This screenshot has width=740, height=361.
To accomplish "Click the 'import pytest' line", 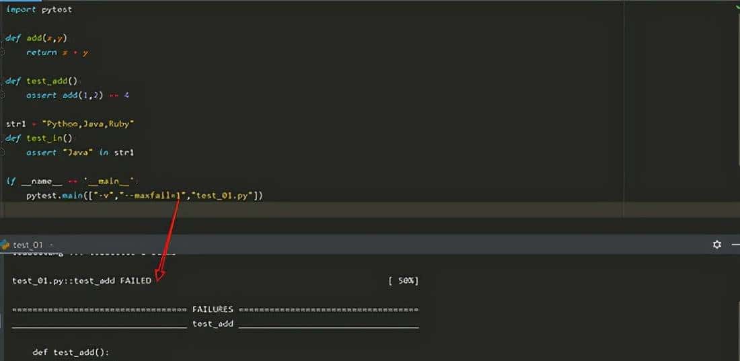I will click(x=39, y=9).
